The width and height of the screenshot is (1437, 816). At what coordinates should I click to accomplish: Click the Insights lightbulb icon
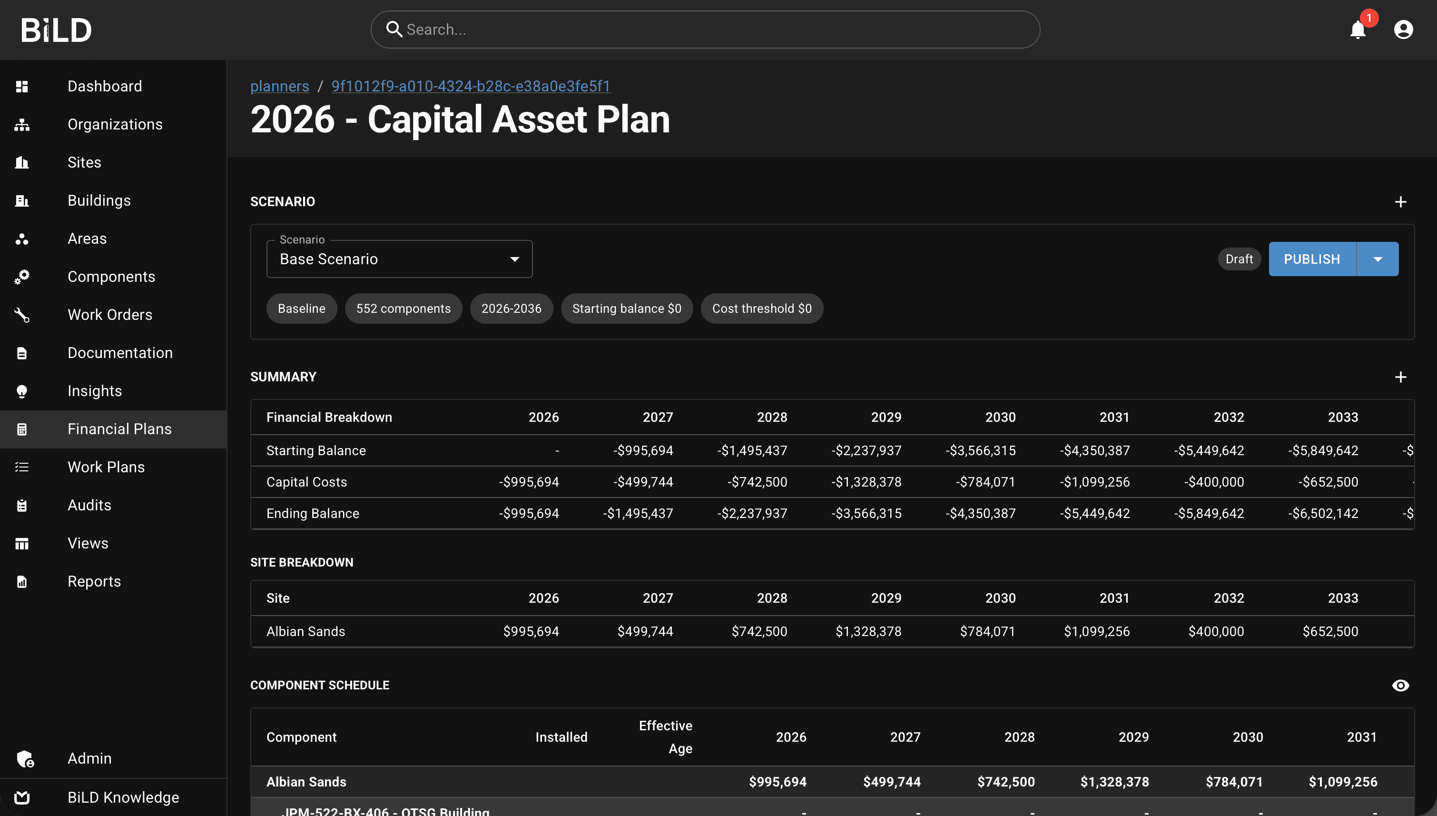click(x=22, y=391)
